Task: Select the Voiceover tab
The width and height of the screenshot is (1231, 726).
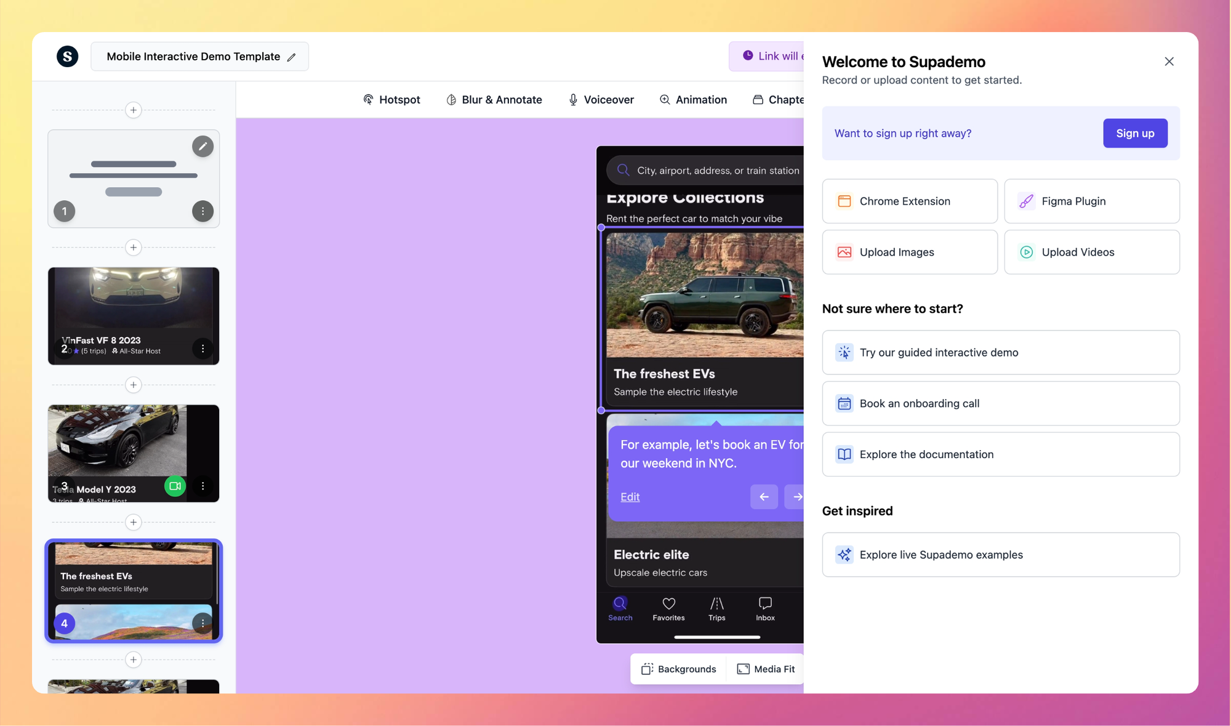Action: coord(601,100)
